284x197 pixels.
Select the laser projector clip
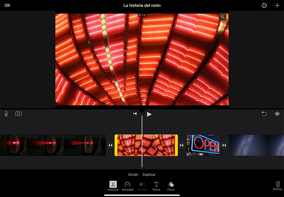[53, 145]
